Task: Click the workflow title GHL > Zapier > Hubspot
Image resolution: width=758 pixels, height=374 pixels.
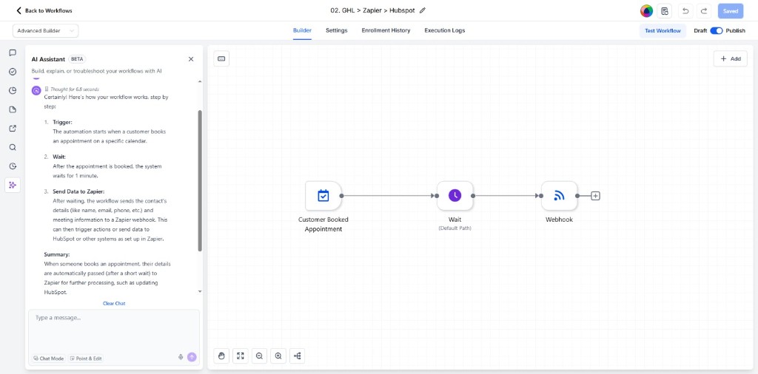Action: [372, 10]
